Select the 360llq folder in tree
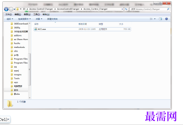The height and width of the screenshot is (127, 183). [x=15, y=28]
